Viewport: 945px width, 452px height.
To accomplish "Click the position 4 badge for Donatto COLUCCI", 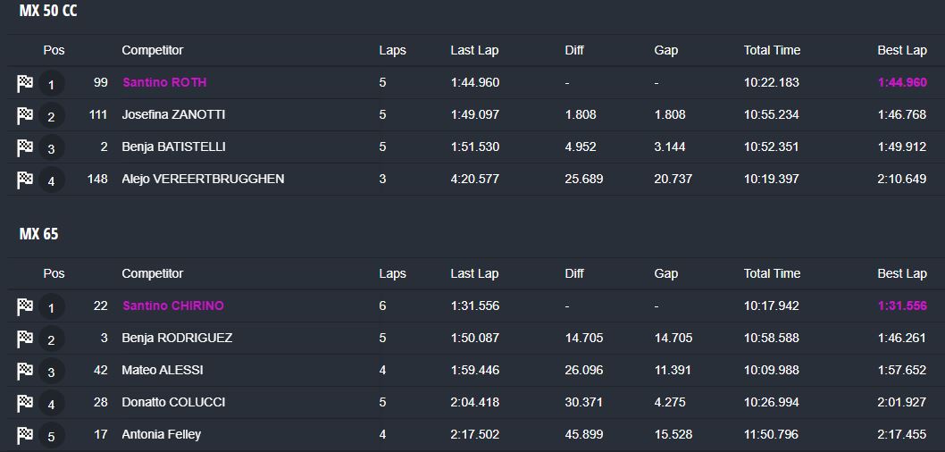I will point(52,403).
